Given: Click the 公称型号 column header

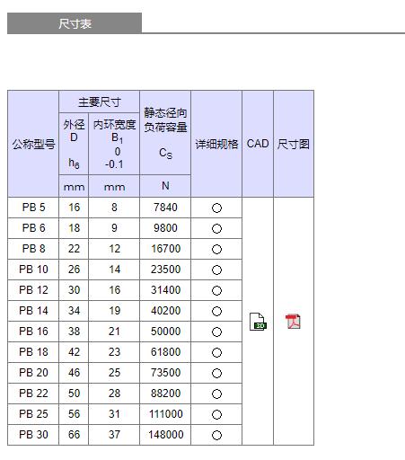Looking at the screenshot, I should [x=33, y=144].
